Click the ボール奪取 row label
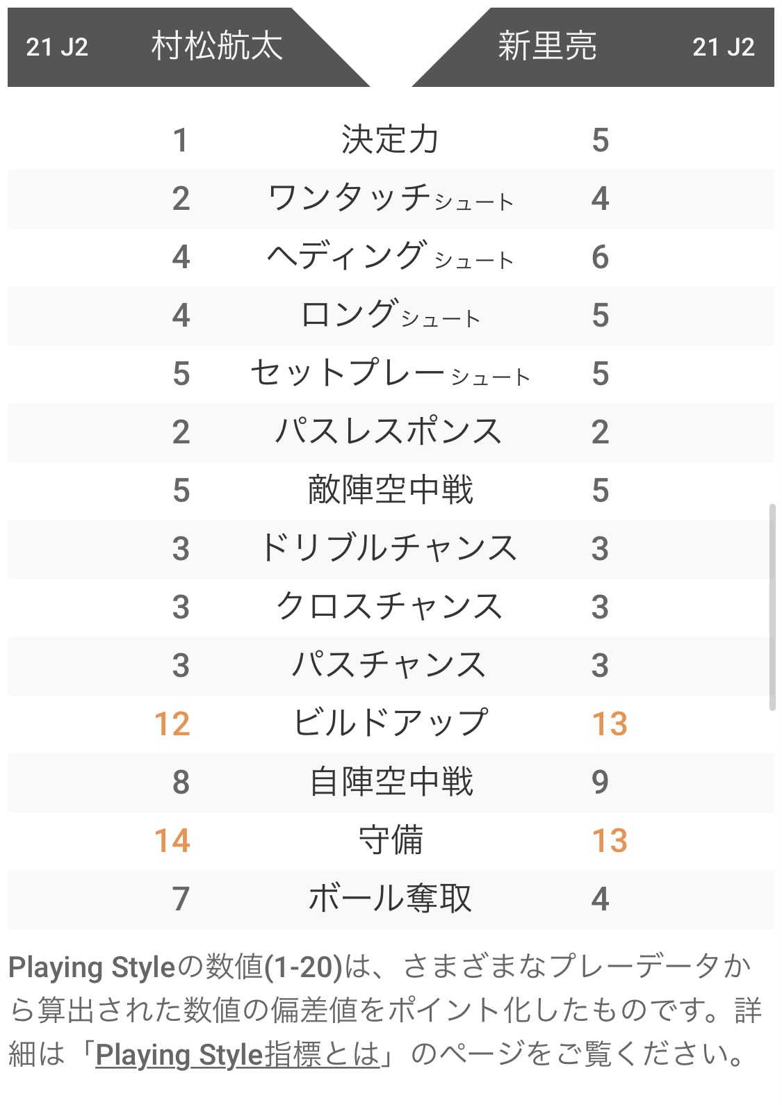Screen dimensions: 782x1105 pos(390,899)
